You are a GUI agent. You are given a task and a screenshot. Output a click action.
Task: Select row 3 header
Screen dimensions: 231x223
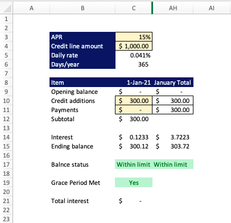[x=6, y=37]
